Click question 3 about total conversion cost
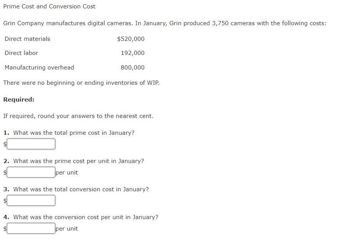The height and width of the screenshot is (247, 360). (76, 189)
